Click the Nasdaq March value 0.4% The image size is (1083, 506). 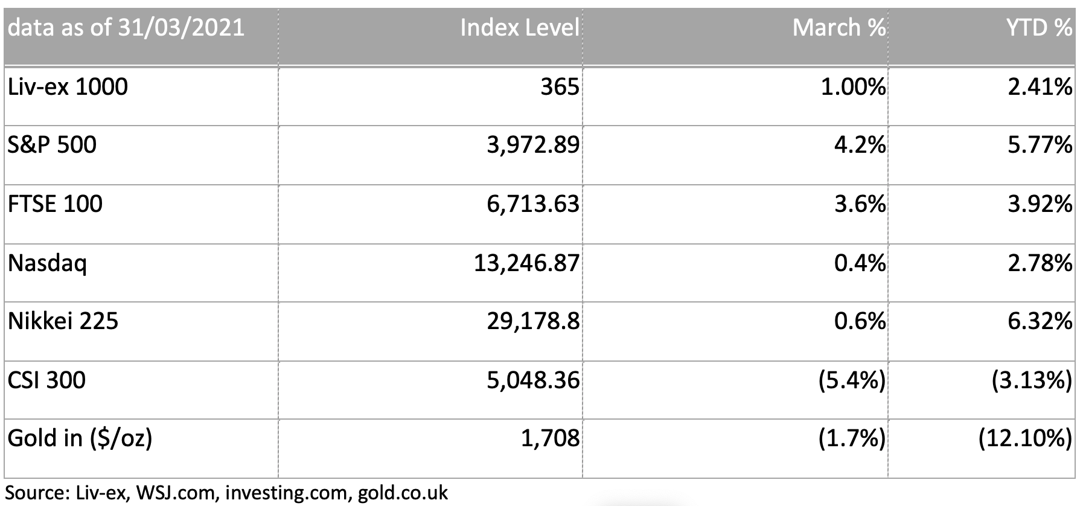(860, 263)
